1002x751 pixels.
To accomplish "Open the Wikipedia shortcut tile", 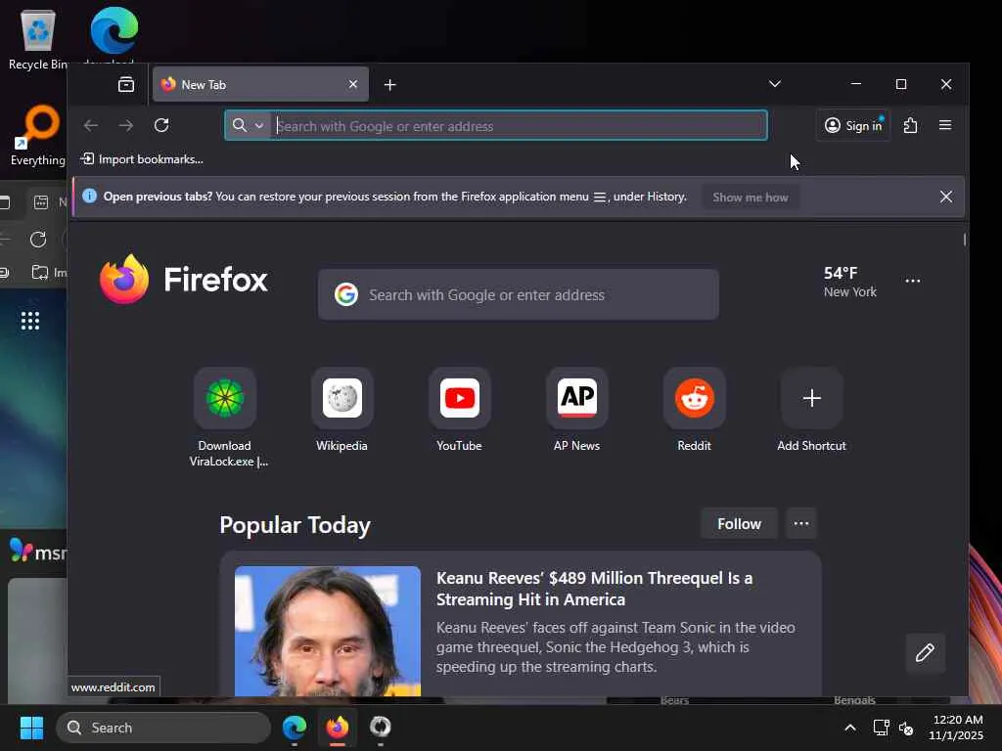I will [x=342, y=410].
